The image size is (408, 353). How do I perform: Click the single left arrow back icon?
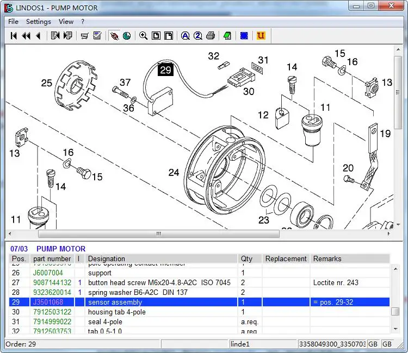pos(39,36)
